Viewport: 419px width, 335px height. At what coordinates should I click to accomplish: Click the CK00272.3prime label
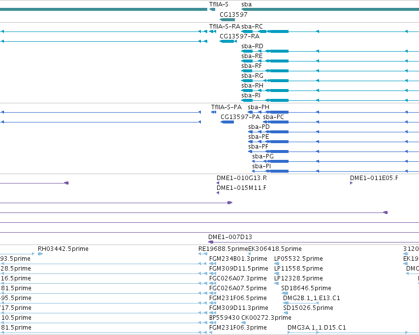coord(266,318)
